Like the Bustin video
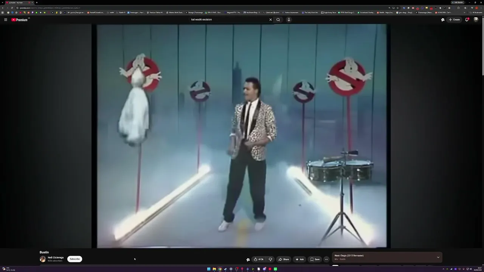Image resolution: width=484 pixels, height=272 pixels. [x=259, y=260]
